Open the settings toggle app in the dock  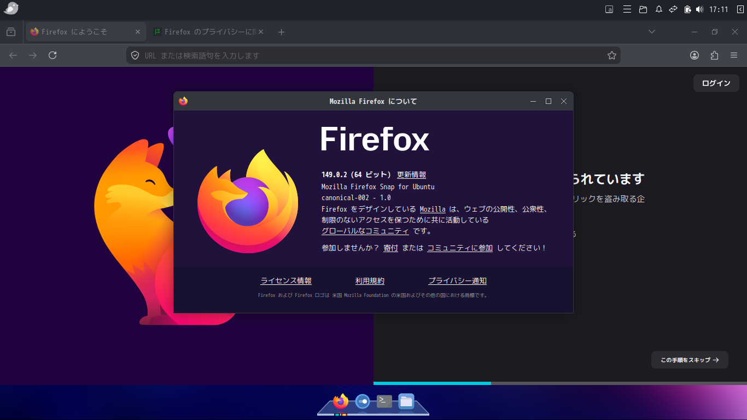tap(363, 401)
